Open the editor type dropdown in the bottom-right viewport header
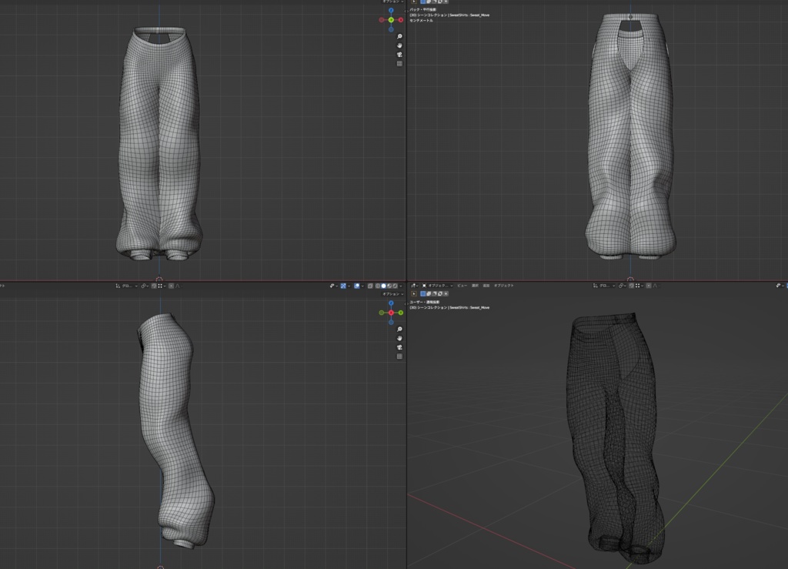Image resolution: width=788 pixels, height=569 pixels. click(414, 286)
